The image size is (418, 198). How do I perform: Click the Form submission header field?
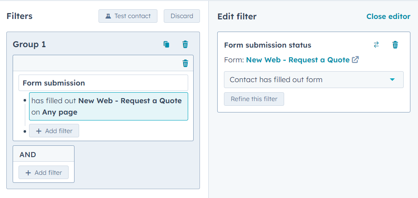[103, 83]
